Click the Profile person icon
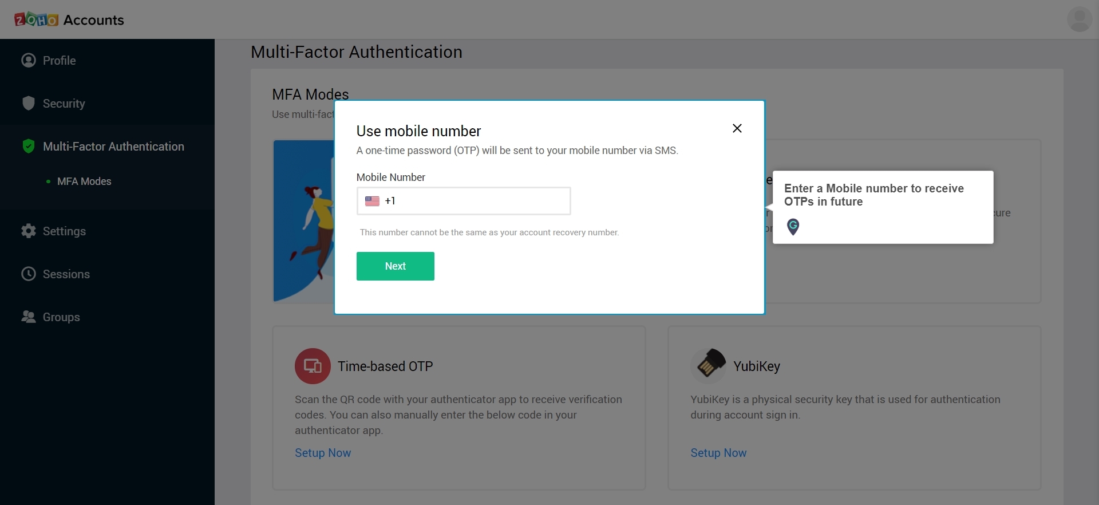 coord(29,60)
